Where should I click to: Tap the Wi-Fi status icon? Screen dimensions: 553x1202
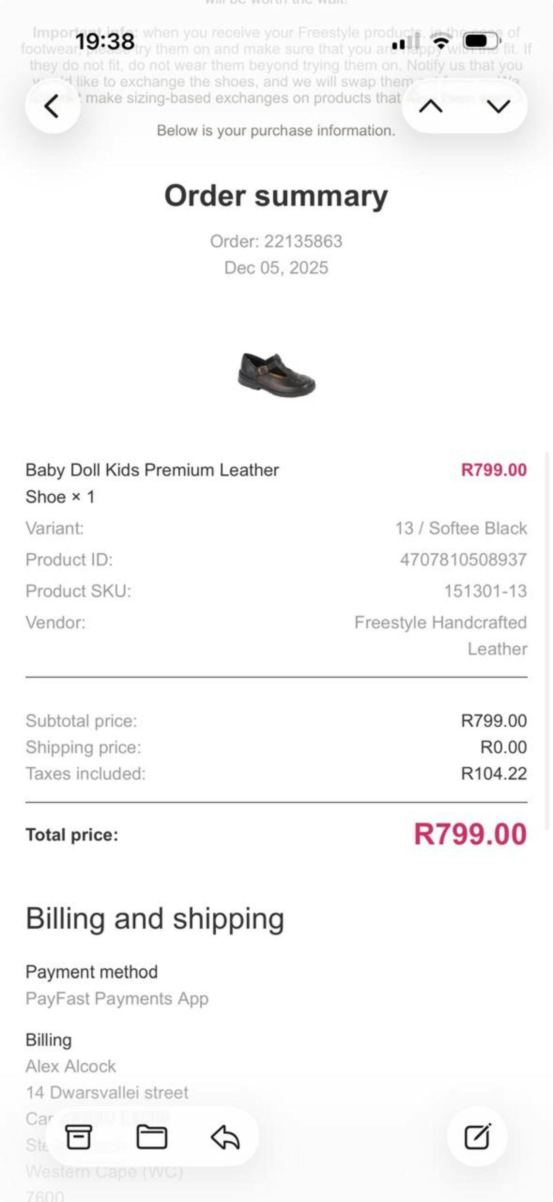pyautogui.click(x=440, y=42)
